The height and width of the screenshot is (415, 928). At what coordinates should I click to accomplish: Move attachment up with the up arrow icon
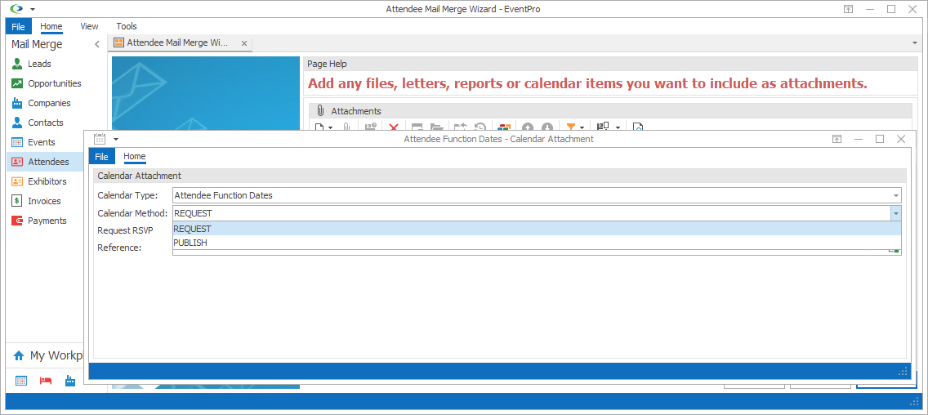coord(528,127)
